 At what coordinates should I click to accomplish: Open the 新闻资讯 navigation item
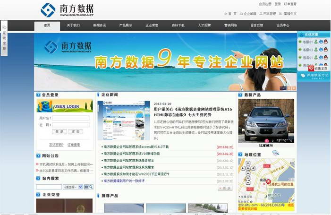100,26
